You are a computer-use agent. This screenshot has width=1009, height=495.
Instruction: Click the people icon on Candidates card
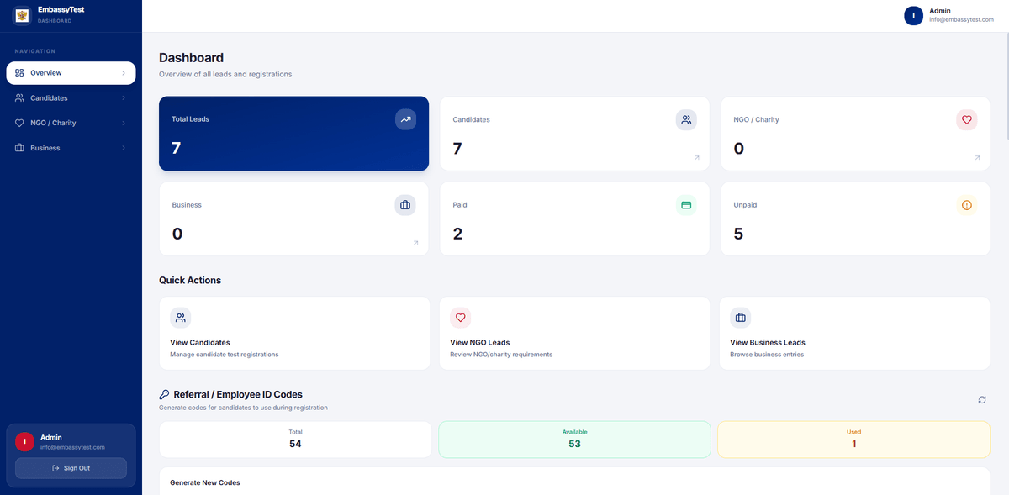coord(686,119)
